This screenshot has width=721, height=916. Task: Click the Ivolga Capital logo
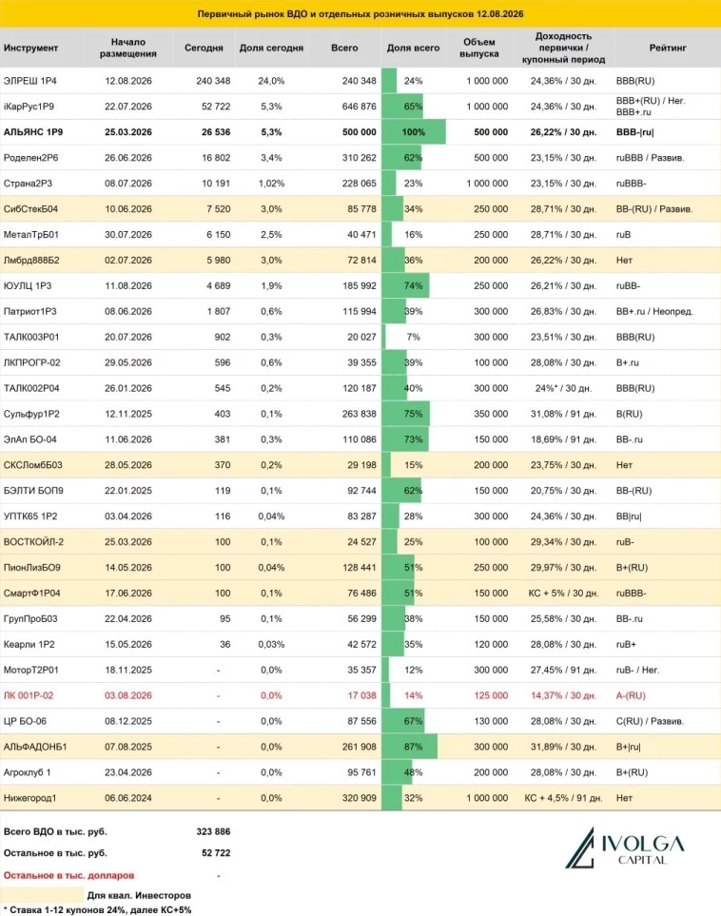click(x=625, y=848)
